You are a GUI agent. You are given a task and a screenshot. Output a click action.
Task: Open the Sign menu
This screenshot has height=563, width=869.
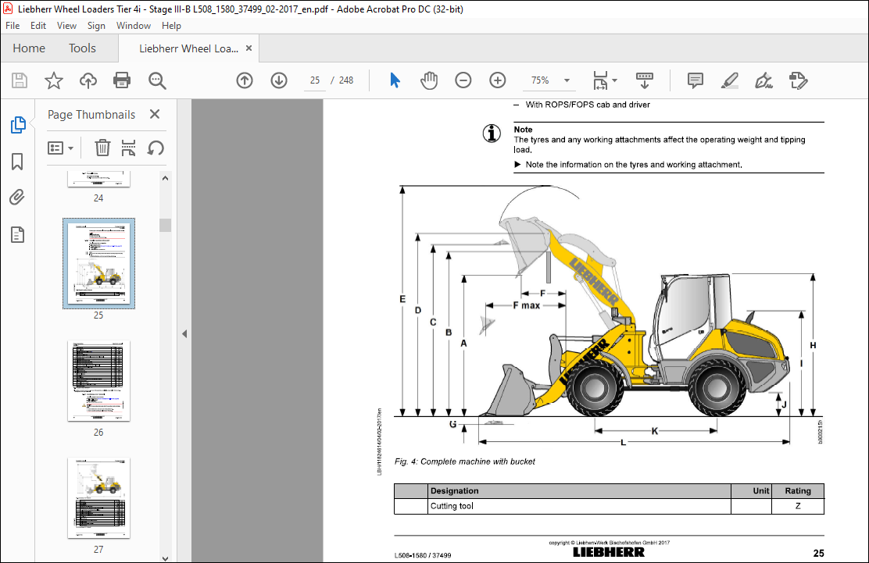(96, 26)
